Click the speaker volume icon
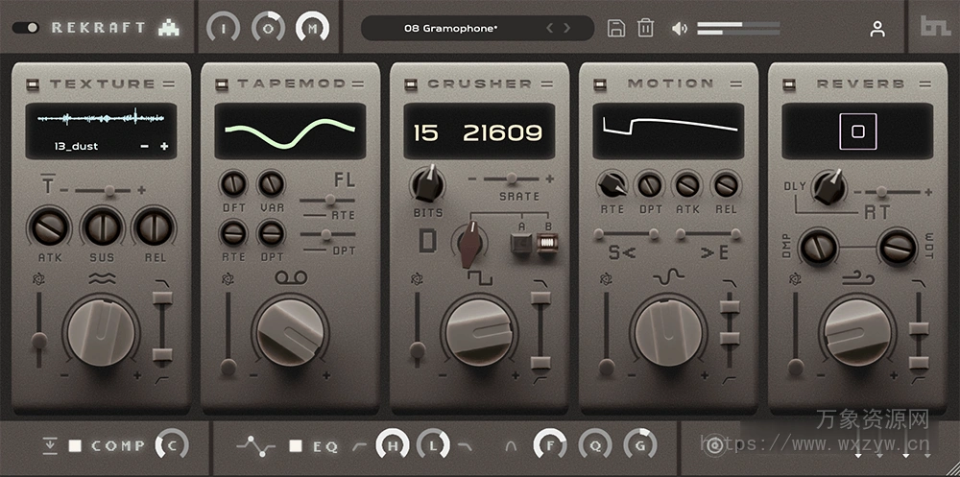The width and height of the screenshot is (960, 477). click(680, 29)
